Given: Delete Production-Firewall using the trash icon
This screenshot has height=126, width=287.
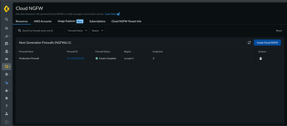Looking at the screenshot, I should point(261,59).
